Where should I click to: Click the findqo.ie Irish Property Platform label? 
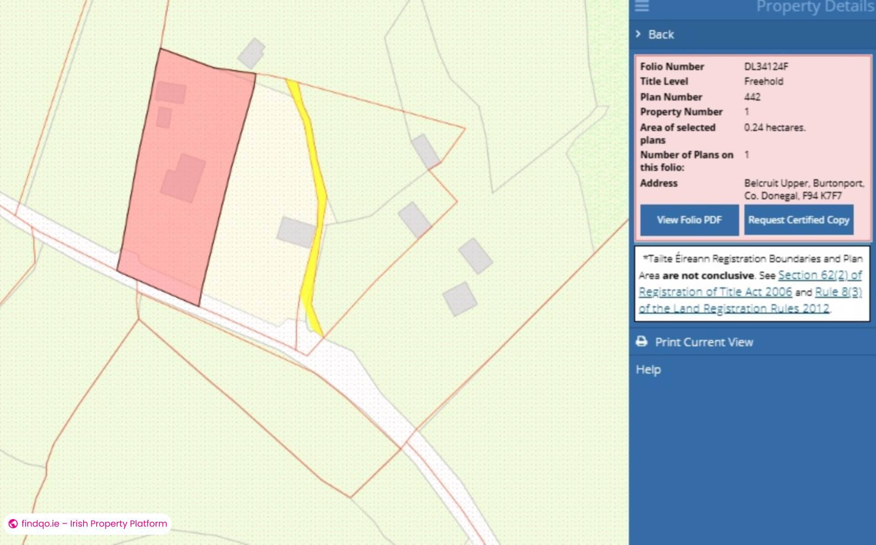click(x=94, y=524)
